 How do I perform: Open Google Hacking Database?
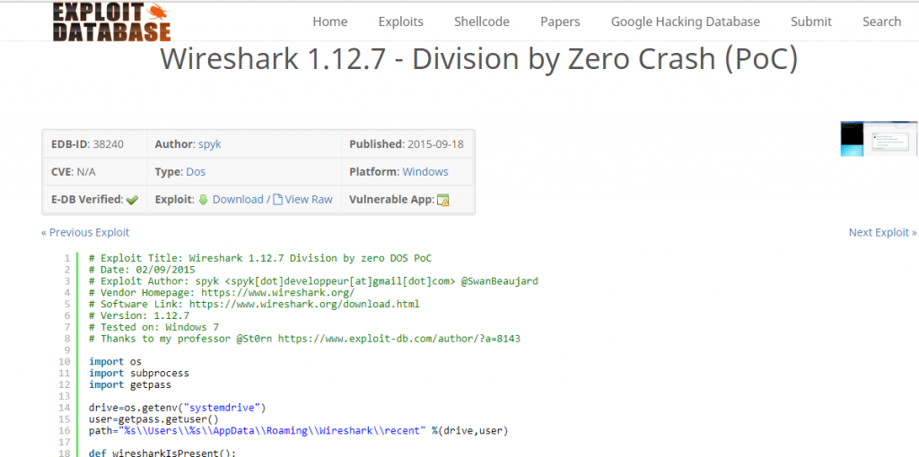tap(685, 22)
